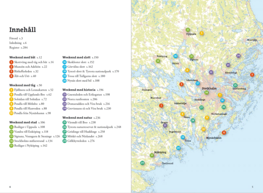The width and height of the screenshot is (263, 193).
Task: Click 'Görvälns slott' entry
Action: point(77,67)
